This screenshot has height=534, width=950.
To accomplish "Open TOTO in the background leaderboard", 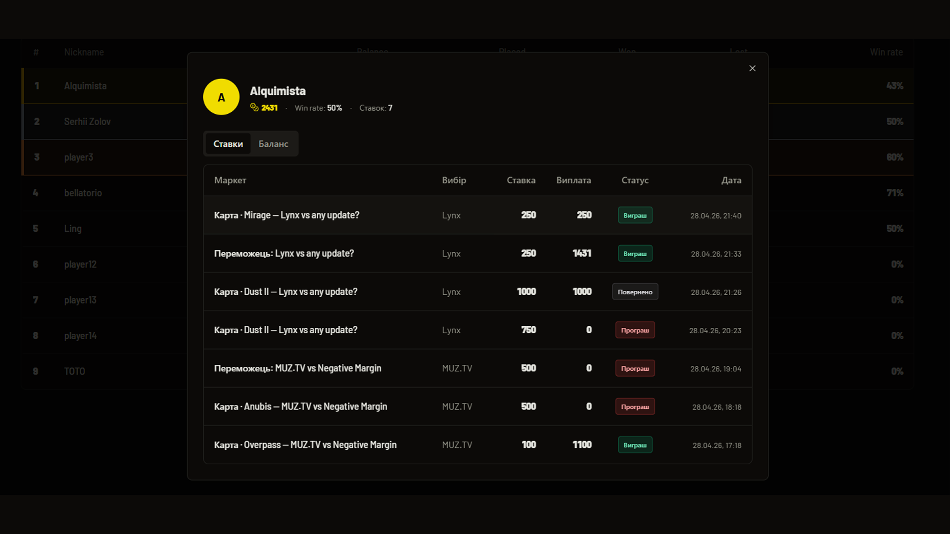I will [x=74, y=371].
